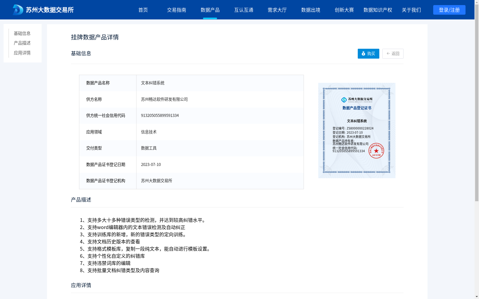
Task: Click the 基础信息 section heading in main content
Action: point(81,53)
